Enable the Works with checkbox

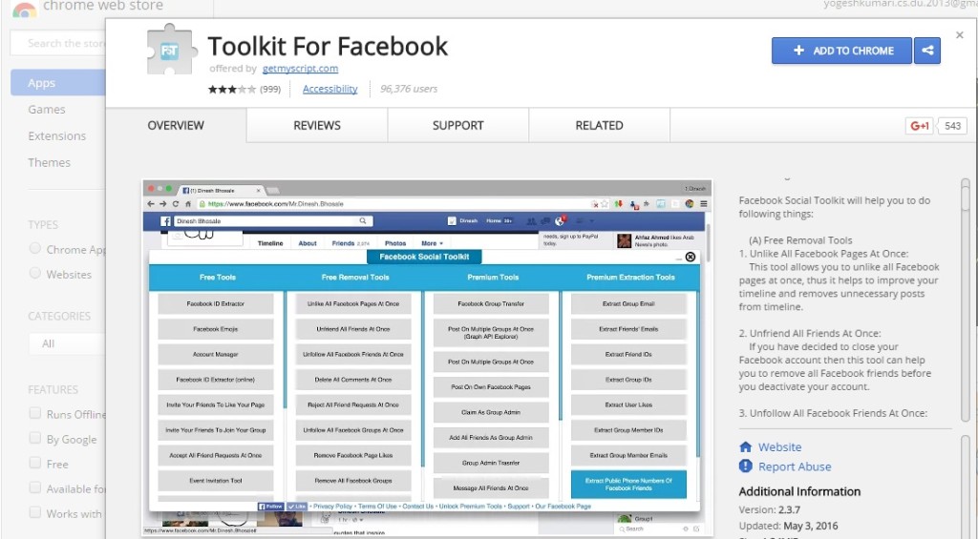pyautogui.click(x=35, y=513)
